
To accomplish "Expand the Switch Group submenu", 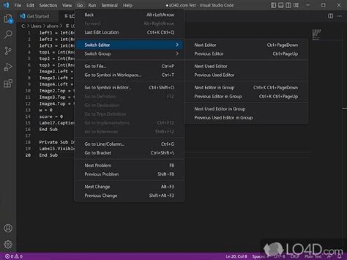I will tap(129, 54).
